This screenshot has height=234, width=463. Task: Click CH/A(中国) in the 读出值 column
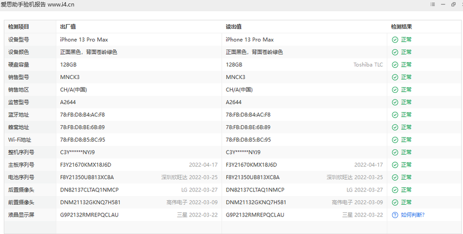coord(239,90)
